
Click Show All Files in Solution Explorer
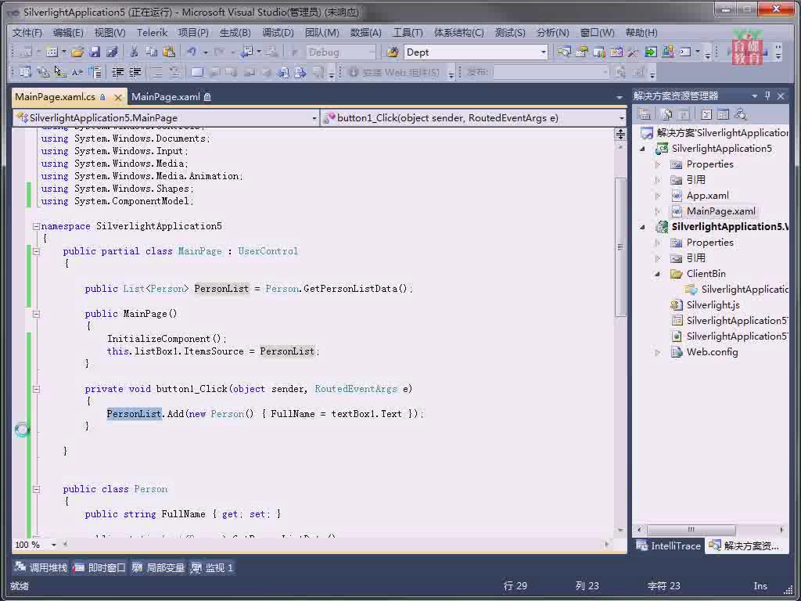(x=666, y=114)
